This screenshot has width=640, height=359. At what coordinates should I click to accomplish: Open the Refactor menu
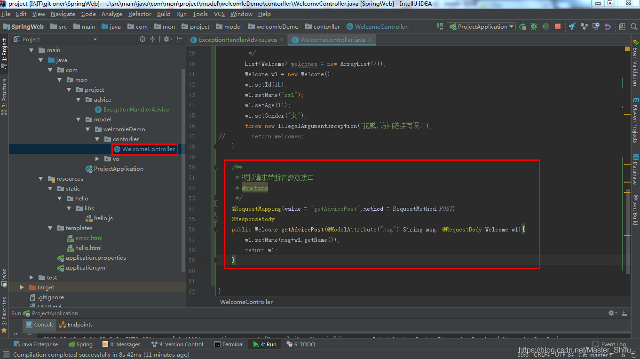click(x=140, y=14)
